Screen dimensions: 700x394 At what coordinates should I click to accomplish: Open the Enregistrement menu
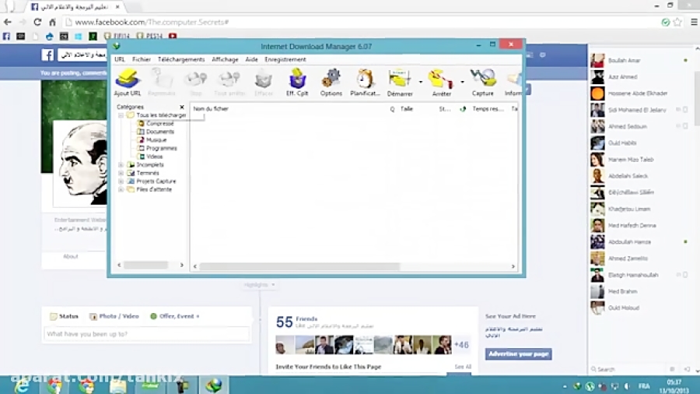pos(285,59)
